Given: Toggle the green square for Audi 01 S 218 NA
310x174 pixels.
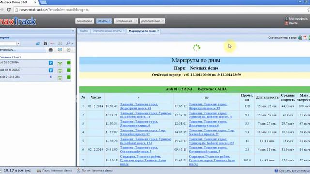Looking at the screenshot, I should point(69,63).
